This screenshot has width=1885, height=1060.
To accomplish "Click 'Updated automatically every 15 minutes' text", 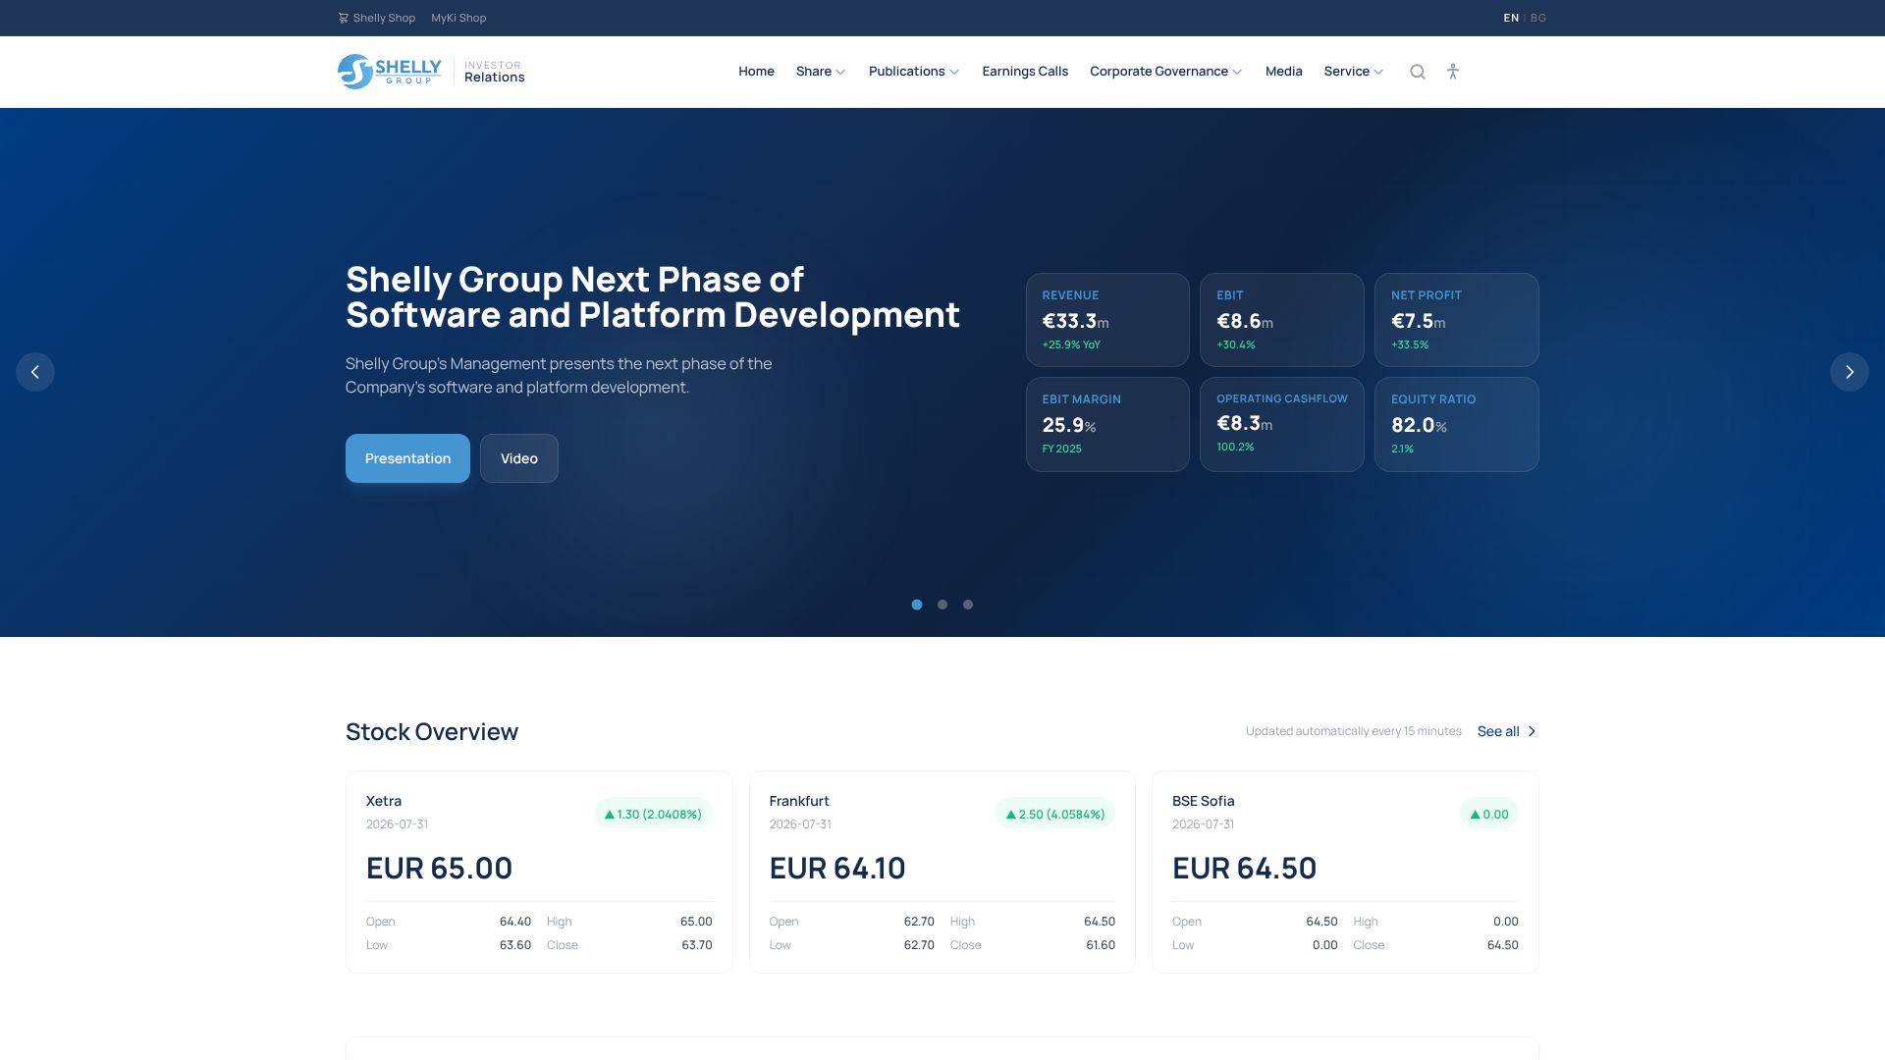I will point(1354,731).
